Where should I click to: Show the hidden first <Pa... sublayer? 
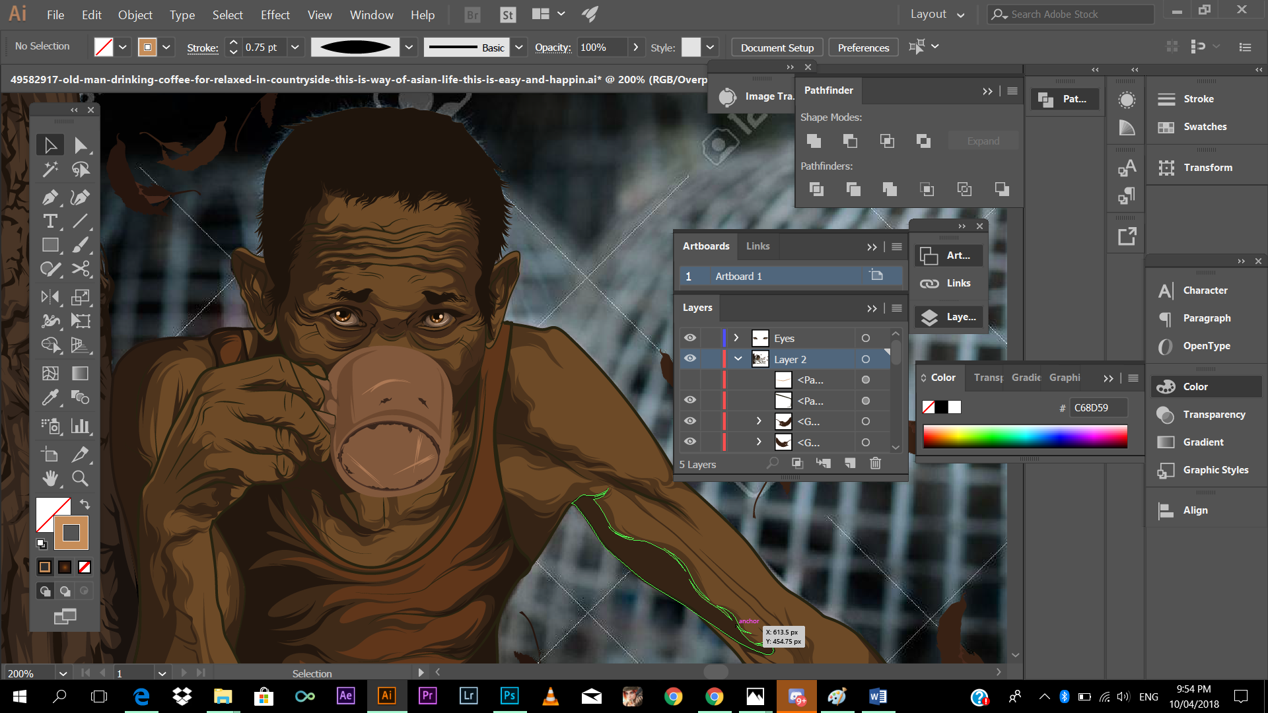tap(690, 380)
